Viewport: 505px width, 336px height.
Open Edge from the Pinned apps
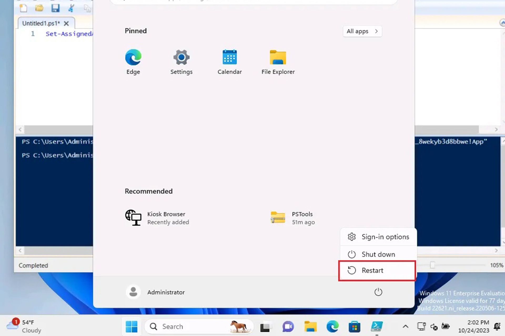click(133, 62)
